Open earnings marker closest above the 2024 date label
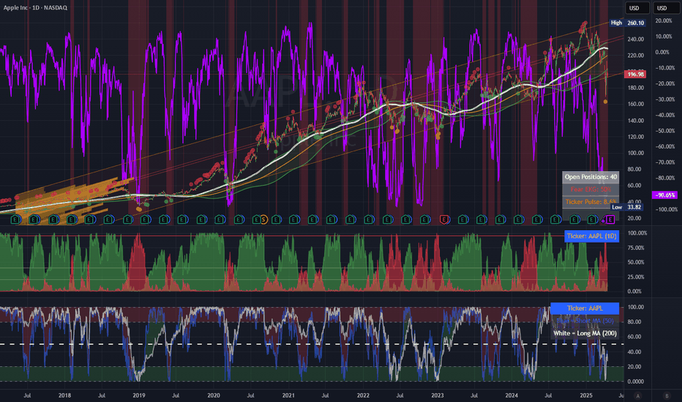 coord(519,219)
